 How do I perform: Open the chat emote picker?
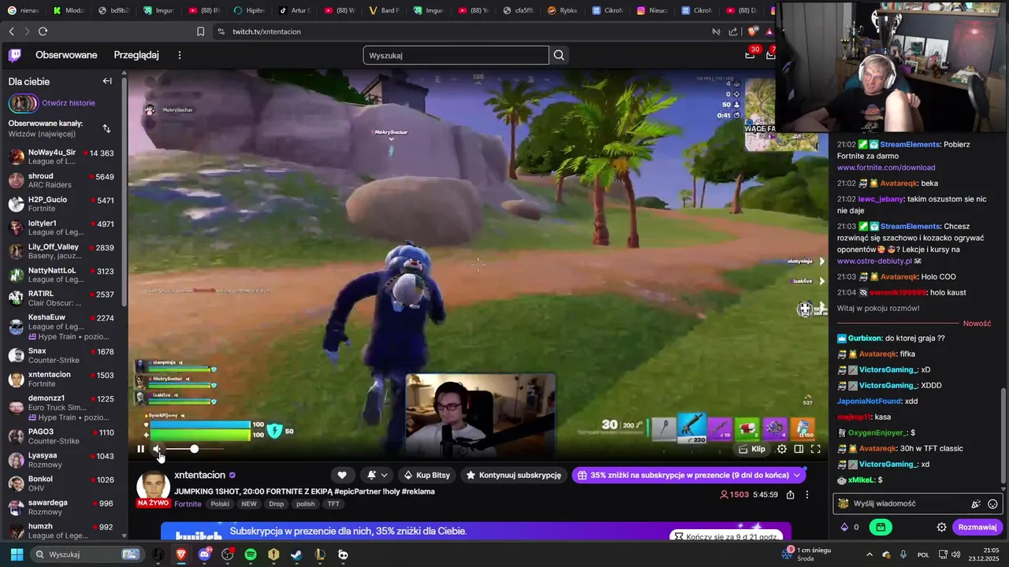(x=992, y=504)
